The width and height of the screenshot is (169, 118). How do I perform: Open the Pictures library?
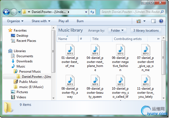pyautogui.click(x=22, y=92)
